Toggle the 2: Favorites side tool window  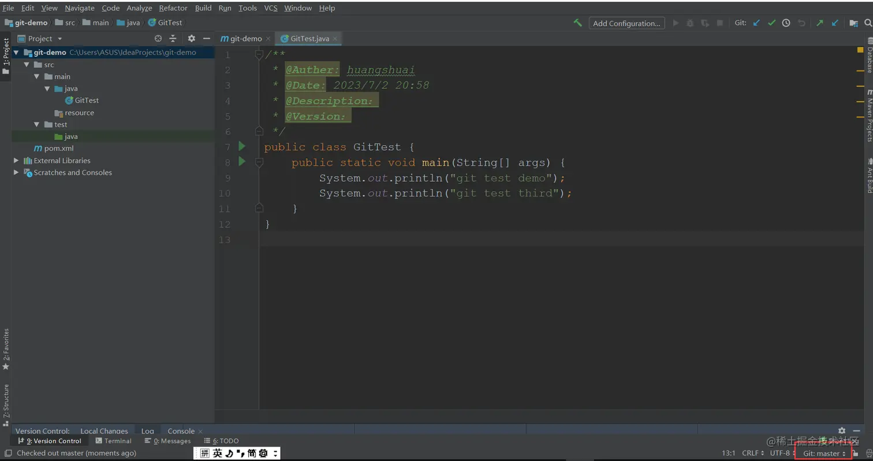[6, 350]
